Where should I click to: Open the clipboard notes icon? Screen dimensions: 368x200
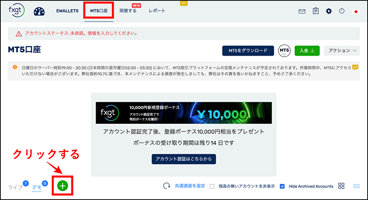(316, 11)
